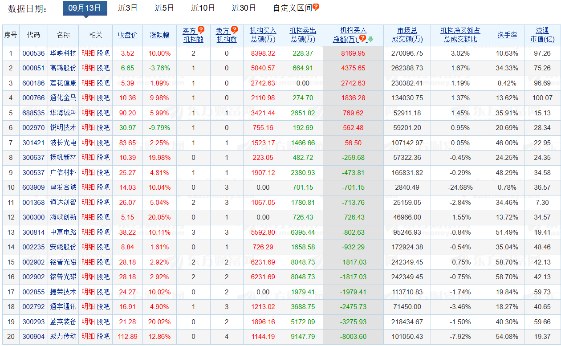
Task: Click help icon beside 买方机构数 header
Action: tap(201, 30)
